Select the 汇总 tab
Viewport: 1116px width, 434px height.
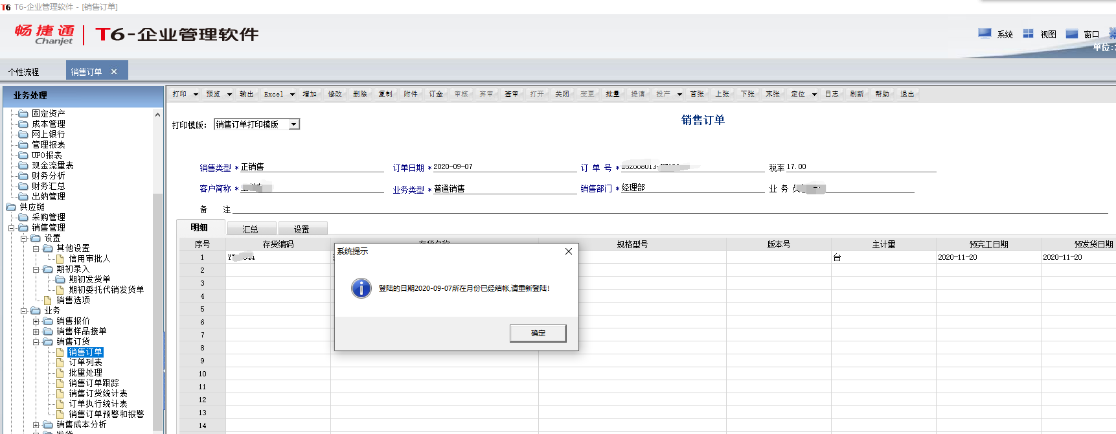251,229
